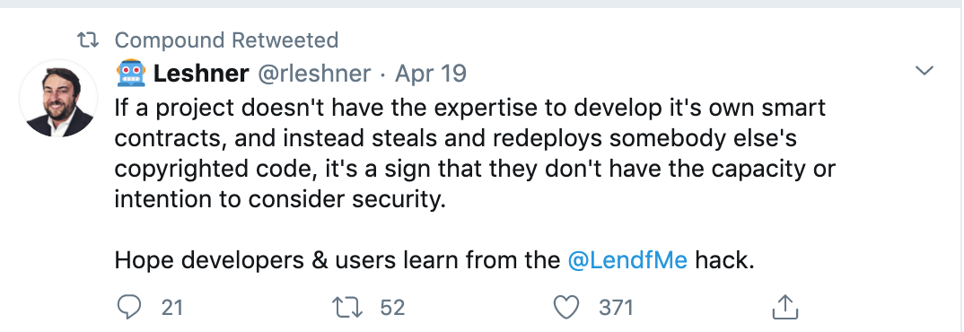
Task: Open the Apr 19 timestamp
Action: coord(430,74)
